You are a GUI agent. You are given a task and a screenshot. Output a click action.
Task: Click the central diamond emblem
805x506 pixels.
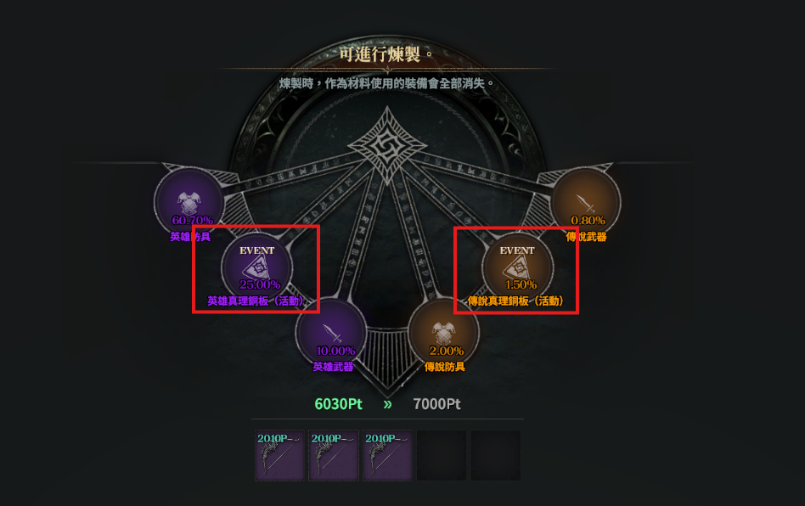pyautogui.click(x=387, y=147)
